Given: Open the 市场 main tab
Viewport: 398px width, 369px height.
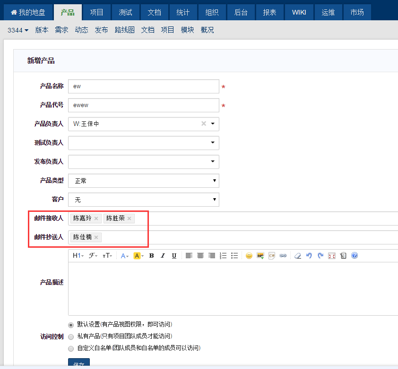Looking at the screenshot, I should 357,12.
